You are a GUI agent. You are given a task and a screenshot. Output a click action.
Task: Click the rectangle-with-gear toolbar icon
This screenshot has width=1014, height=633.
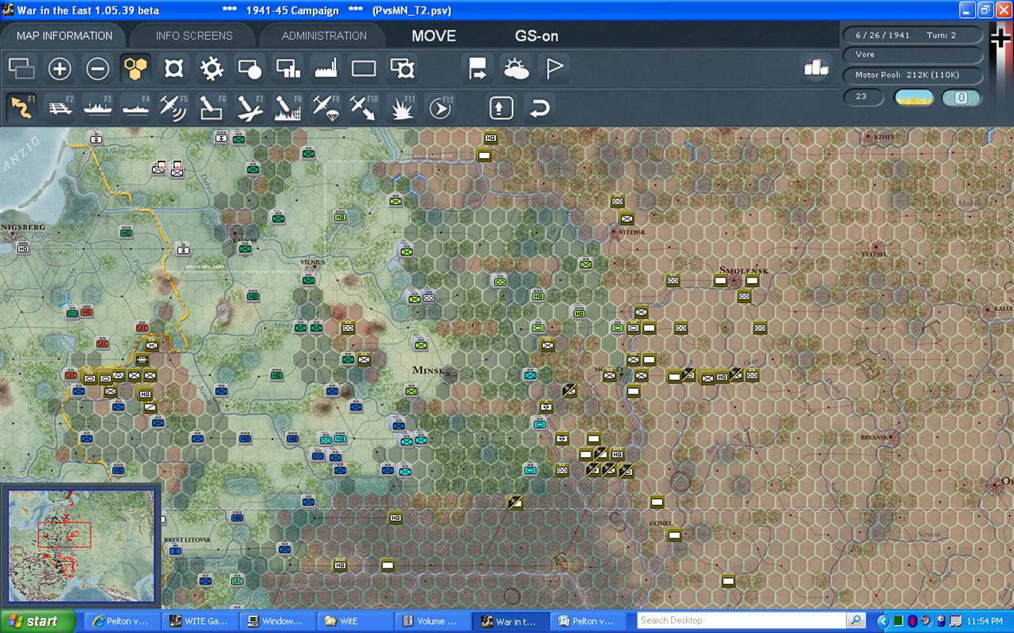pyautogui.click(x=403, y=69)
